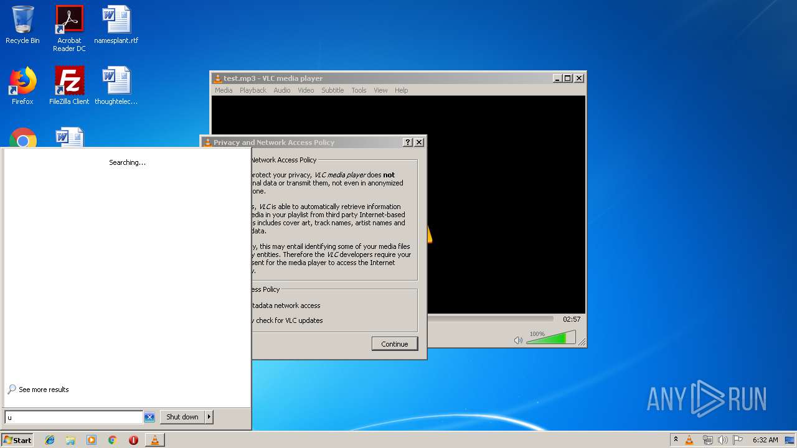Click the 6:32 AM clock
Screen dimensions: 797x448
pos(765,440)
